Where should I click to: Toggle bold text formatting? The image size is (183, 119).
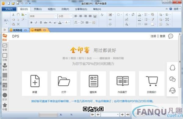pos(31,22)
